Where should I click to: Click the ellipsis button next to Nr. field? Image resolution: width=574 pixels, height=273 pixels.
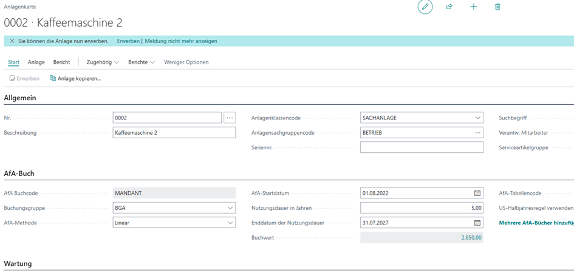[230, 118]
